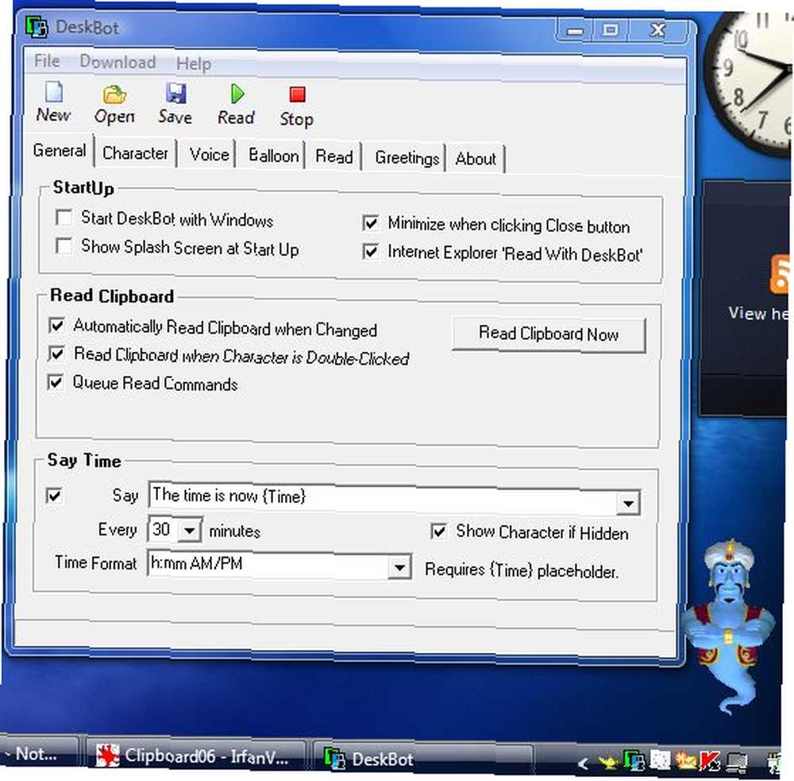794x781 pixels.
Task: Click the Not... taskbar button
Action: pyautogui.click(x=38, y=754)
